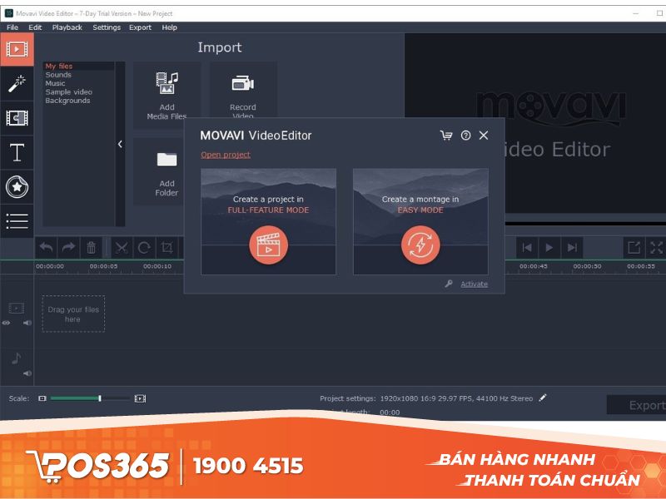666x499 pixels.
Task: Zoom in timeline scale icon
Action: coord(140,398)
